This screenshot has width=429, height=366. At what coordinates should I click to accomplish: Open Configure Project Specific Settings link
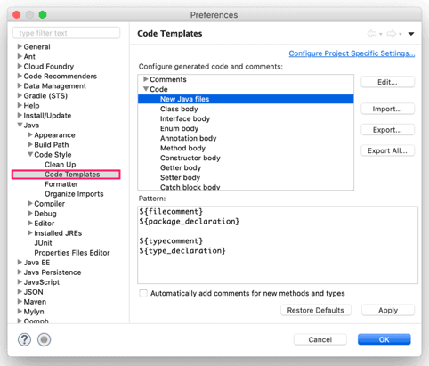coord(352,53)
